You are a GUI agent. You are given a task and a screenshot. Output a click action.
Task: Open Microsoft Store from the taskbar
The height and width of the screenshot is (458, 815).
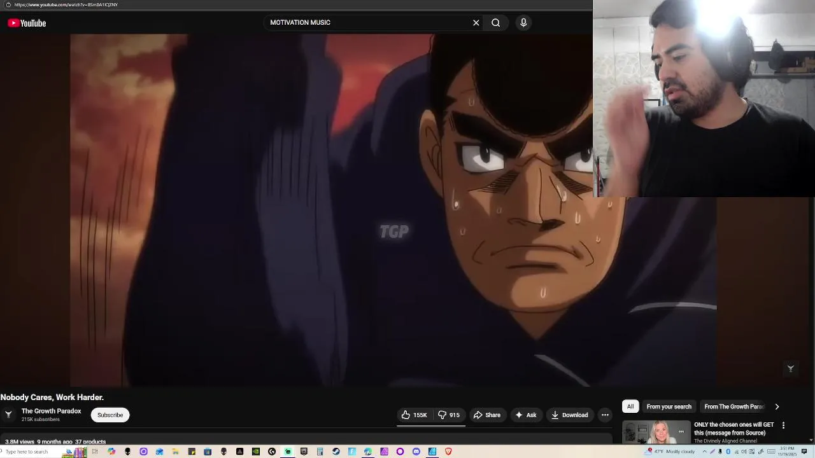click(208, 452)
